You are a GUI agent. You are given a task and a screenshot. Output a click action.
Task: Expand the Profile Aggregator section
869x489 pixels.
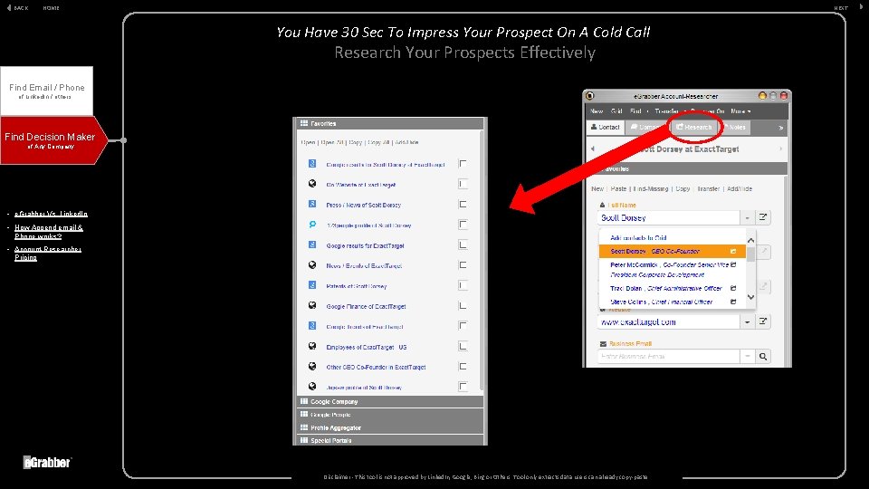click(x=390, y=427)
